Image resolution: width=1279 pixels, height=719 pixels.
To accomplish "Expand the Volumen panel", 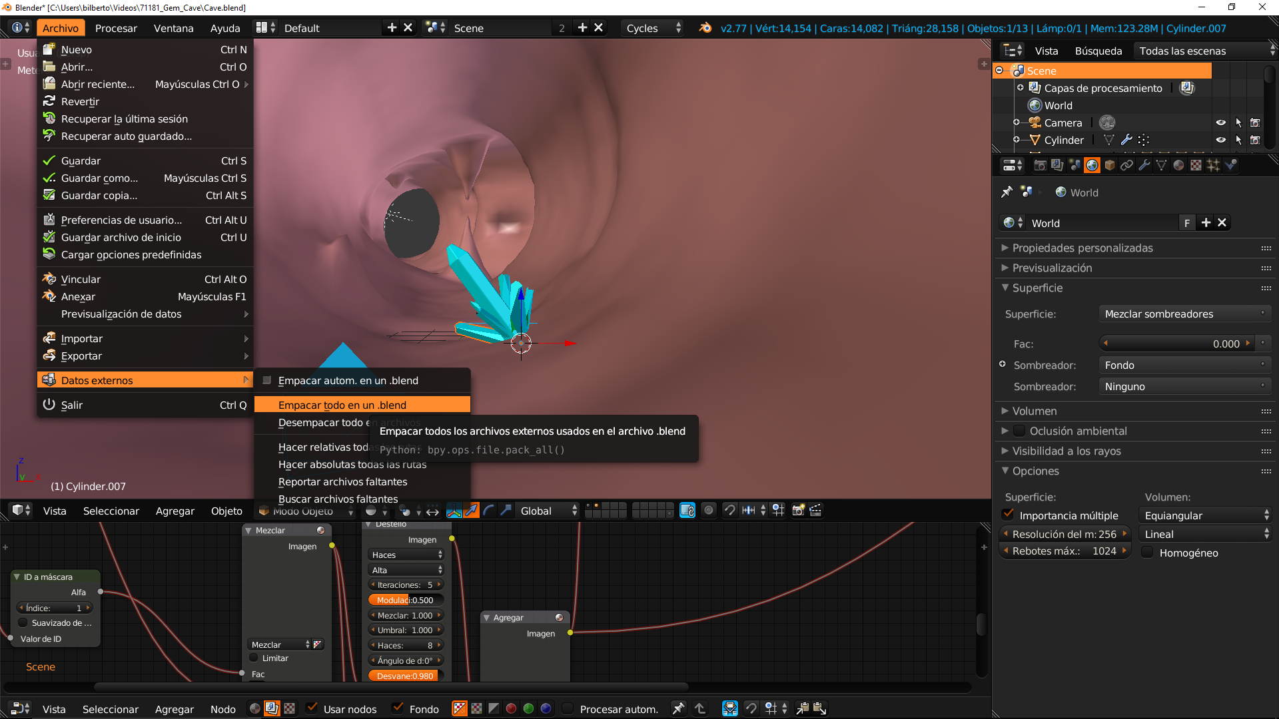I will 1034,411.
